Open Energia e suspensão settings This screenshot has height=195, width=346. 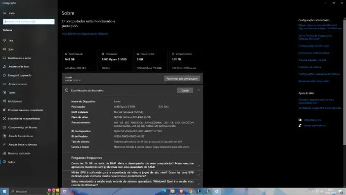point(17,75)
